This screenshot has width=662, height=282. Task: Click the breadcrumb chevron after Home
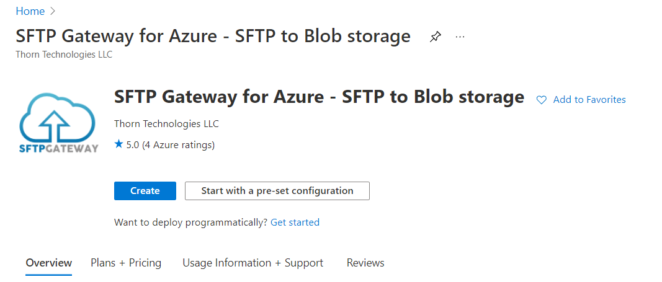click(x=53, y=11)
